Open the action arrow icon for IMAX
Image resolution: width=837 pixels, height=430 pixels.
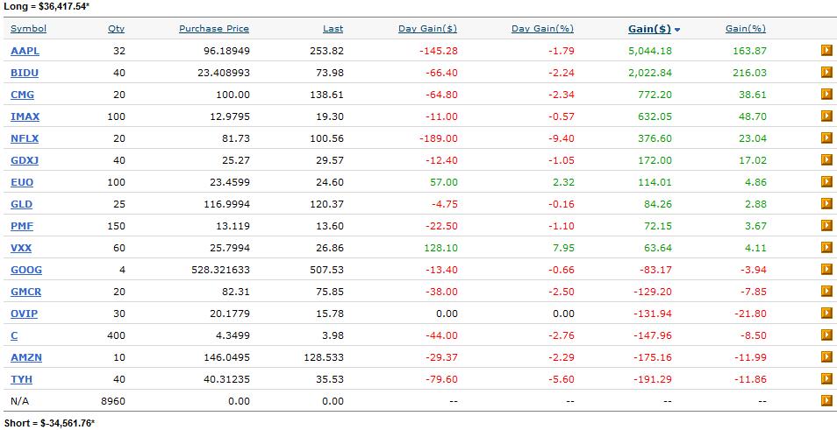[x=826, y=116]
